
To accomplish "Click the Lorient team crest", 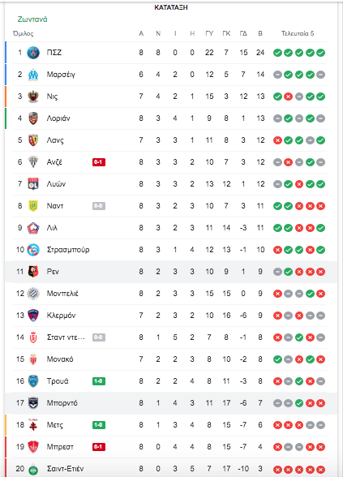I will point(33,118).
